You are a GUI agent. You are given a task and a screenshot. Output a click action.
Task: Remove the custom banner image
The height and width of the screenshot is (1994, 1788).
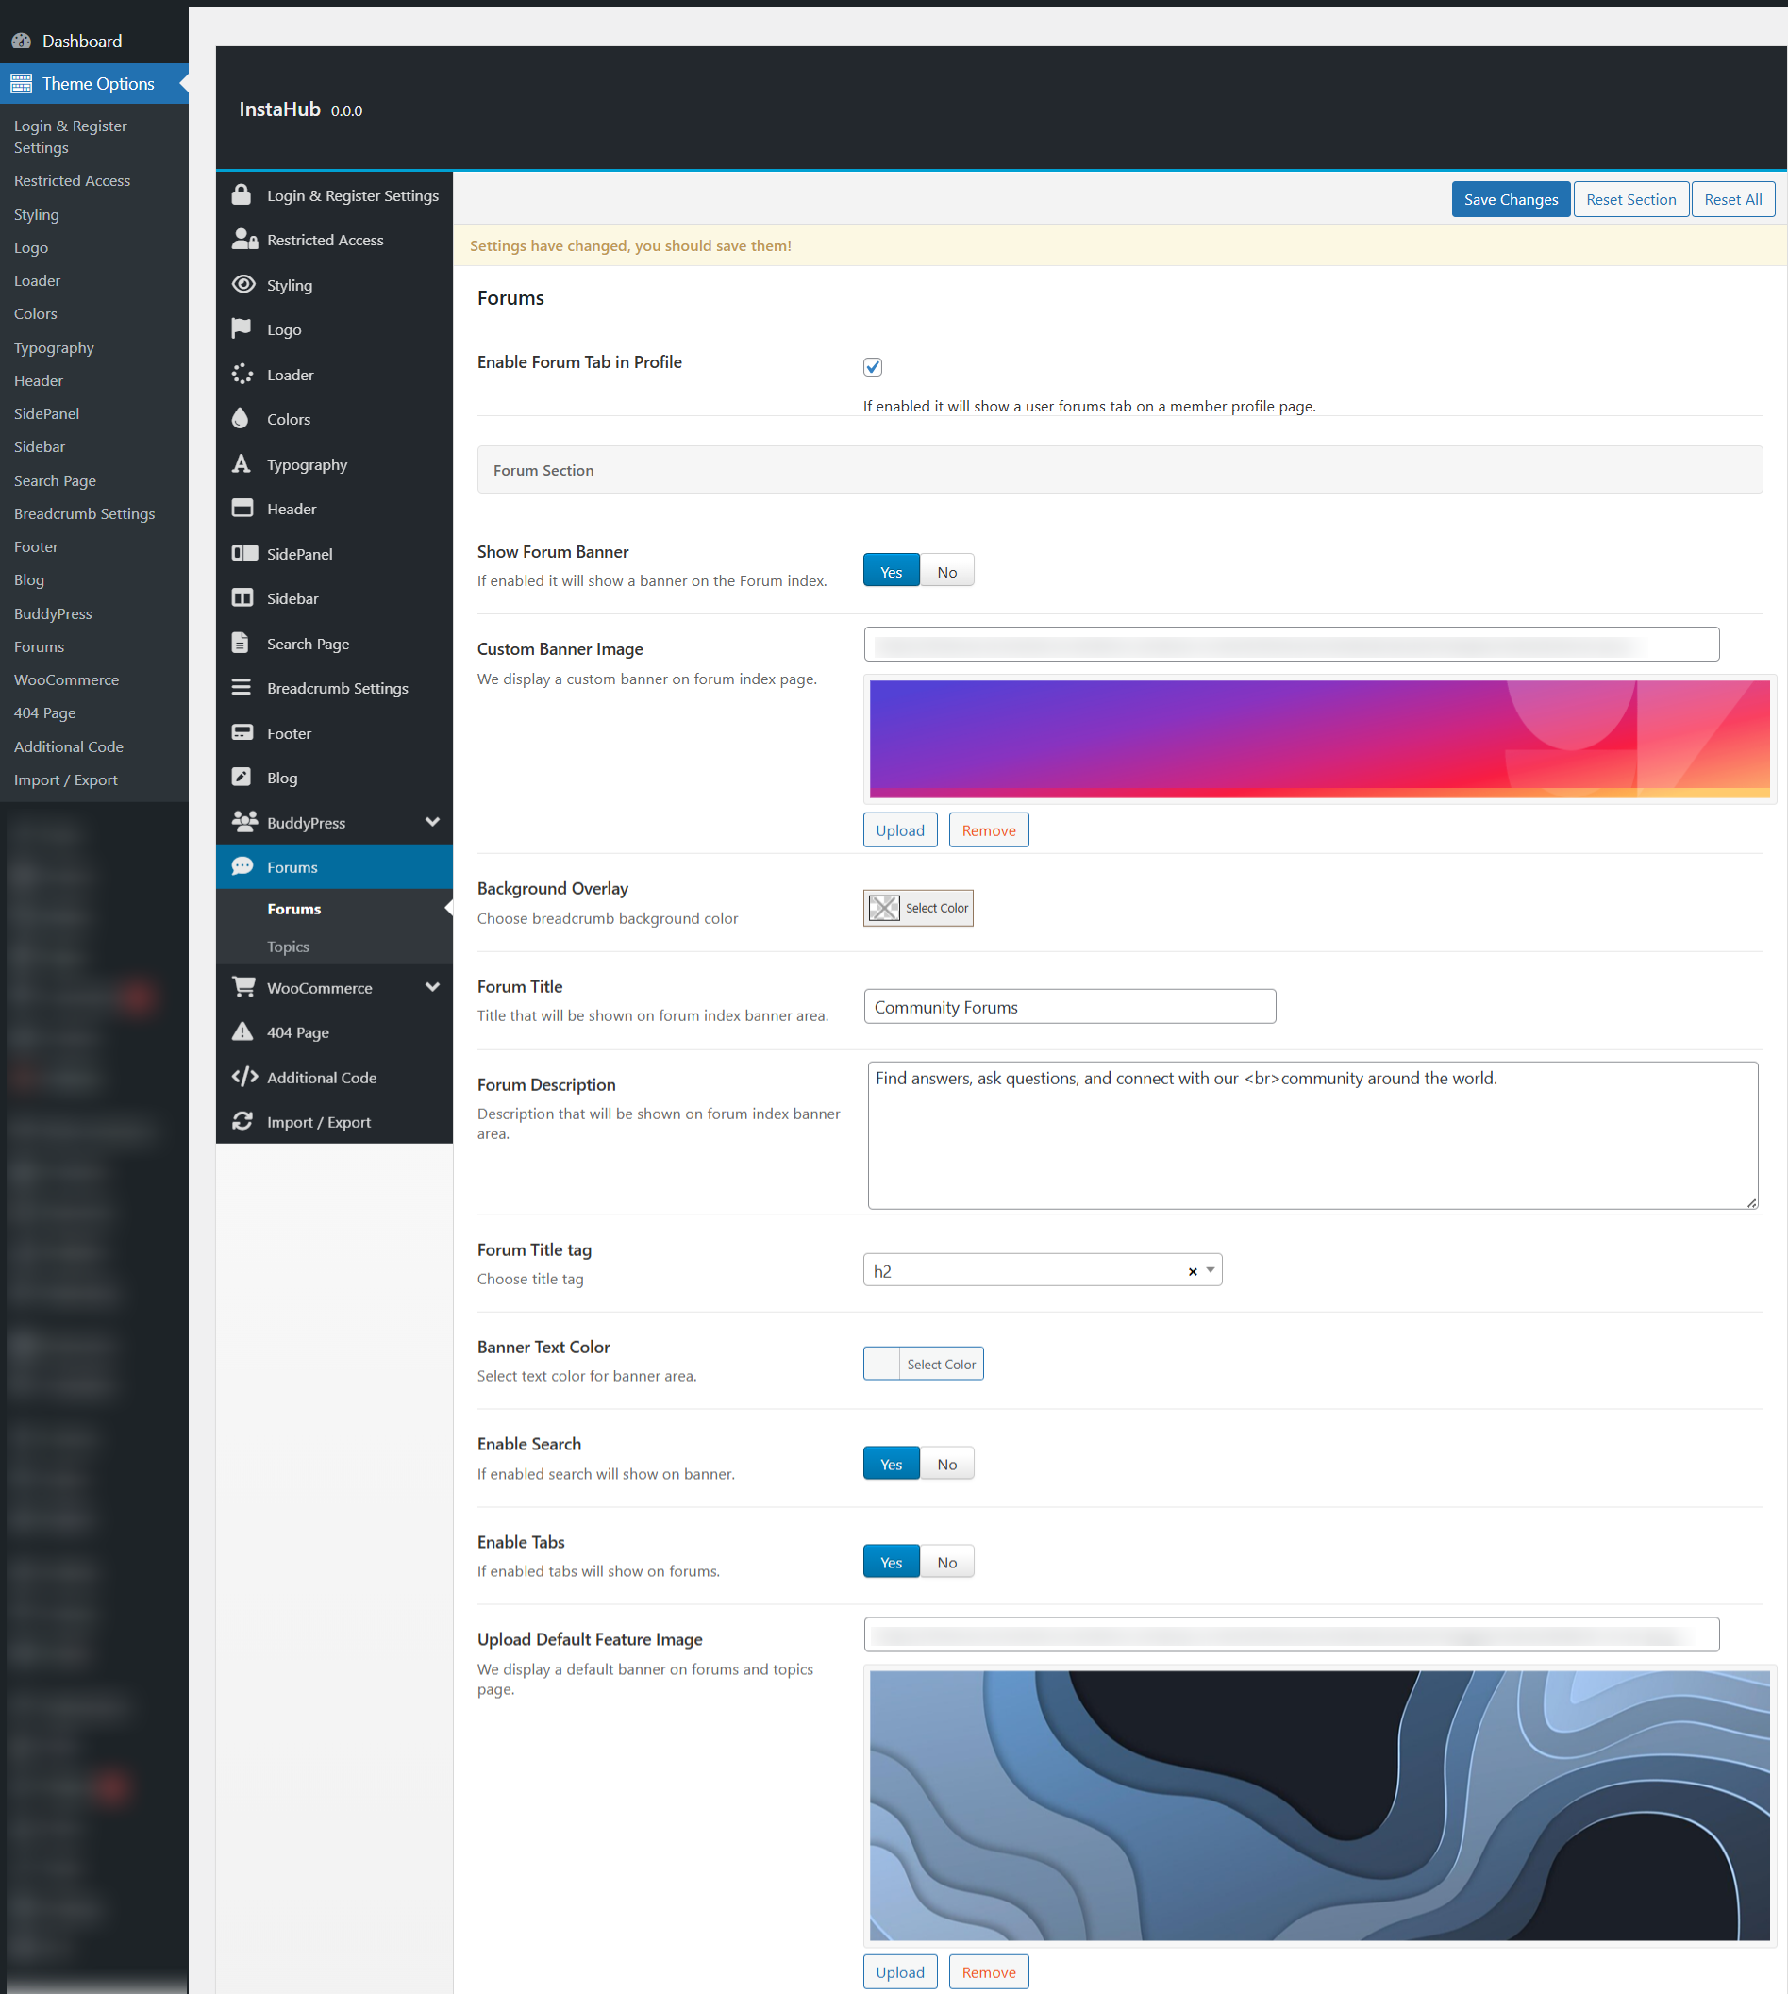988,830
